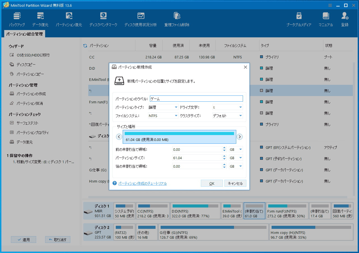The image size is (359, 253).
Task: Change unit for 前の未割り当て領域
Action: 236,149
